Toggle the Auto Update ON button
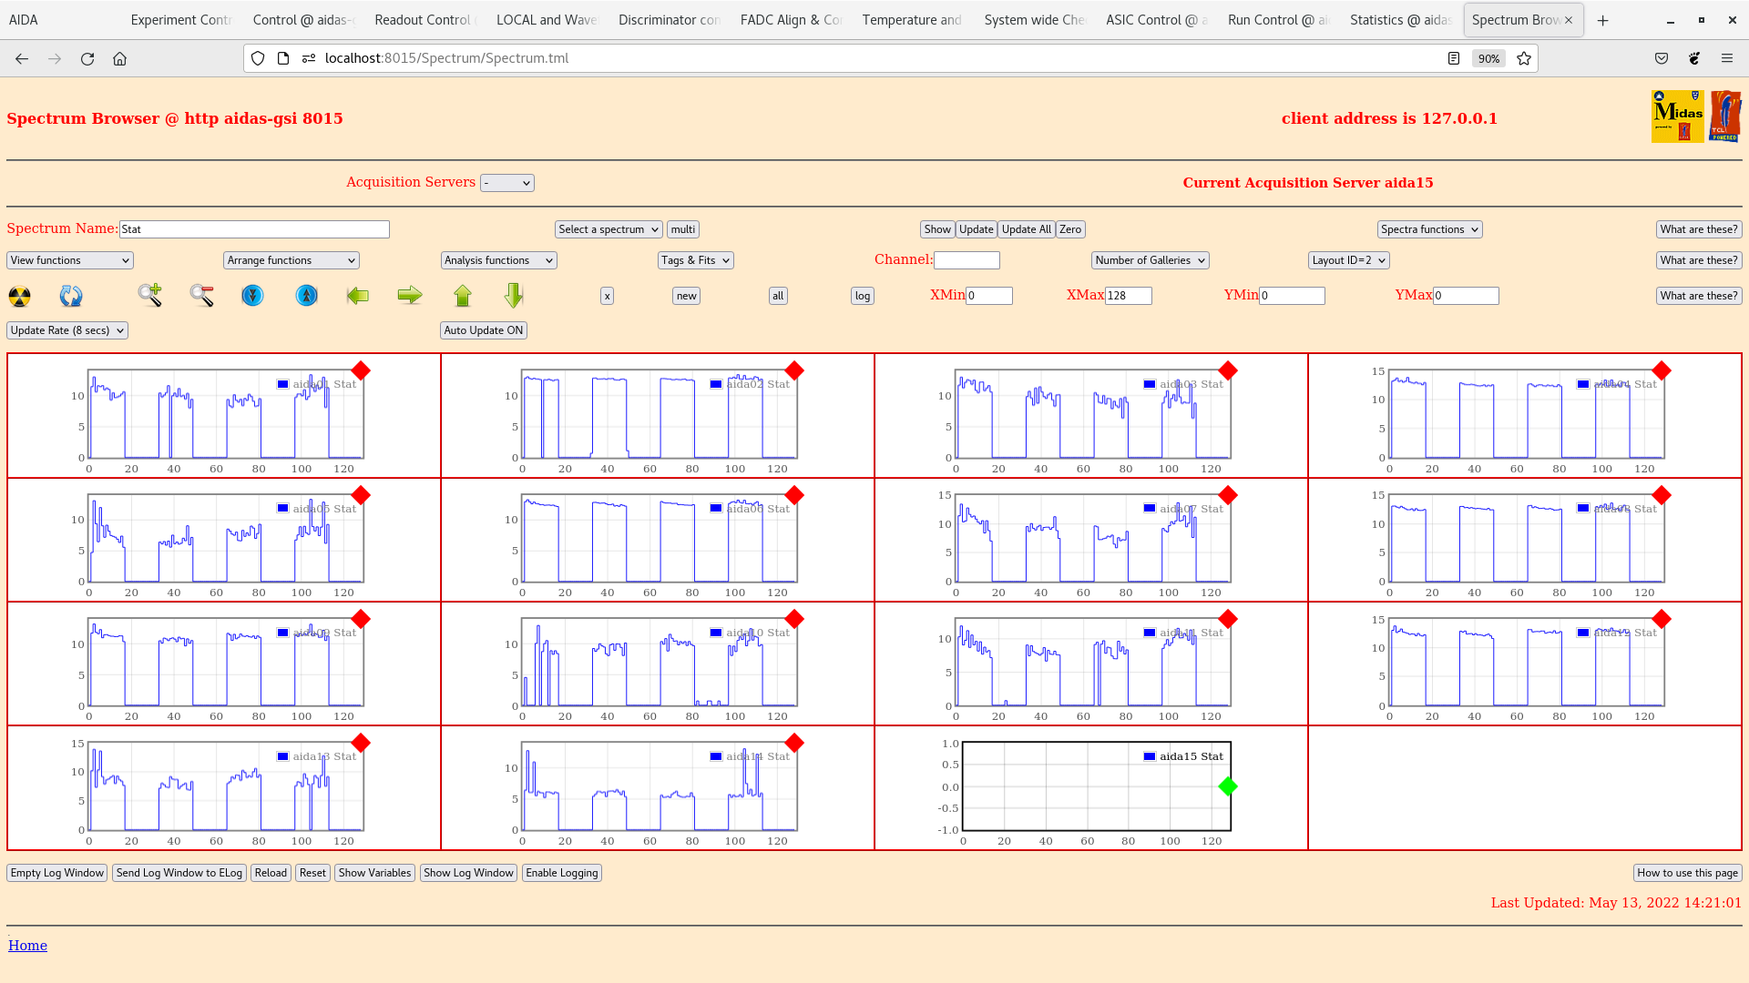1749x983 pixels. tap(484, 330)
